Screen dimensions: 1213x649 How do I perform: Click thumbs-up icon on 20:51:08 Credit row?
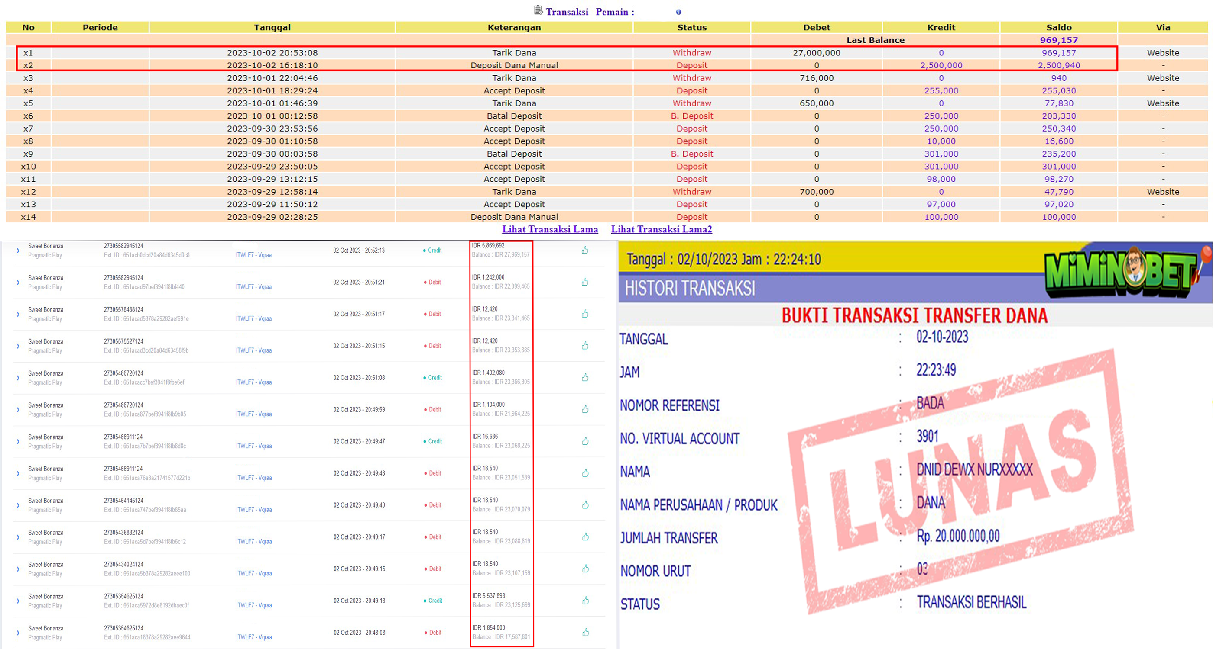[x=585, y=378]
